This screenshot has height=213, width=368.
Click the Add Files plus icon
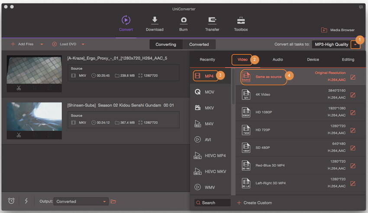[13, 44]
